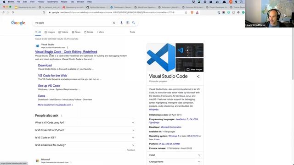The width and height of the screenshot is (294, 165).
Task: Expand 'What is VS Code used for?' question
Action: point(85,123)
